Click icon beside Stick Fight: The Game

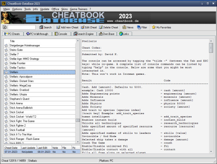pos(6,121)
